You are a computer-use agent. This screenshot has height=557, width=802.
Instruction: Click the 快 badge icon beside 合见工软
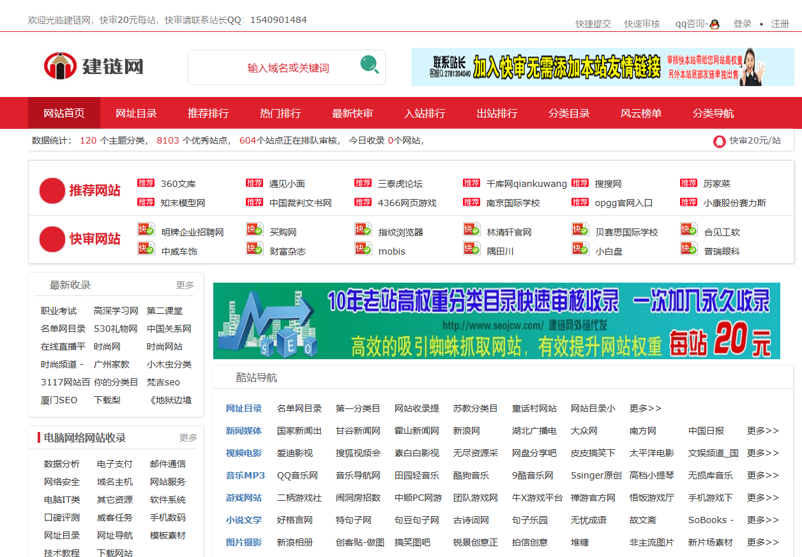tap(689, 230)
